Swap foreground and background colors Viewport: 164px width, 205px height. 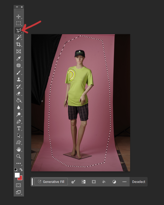(21, 170)
